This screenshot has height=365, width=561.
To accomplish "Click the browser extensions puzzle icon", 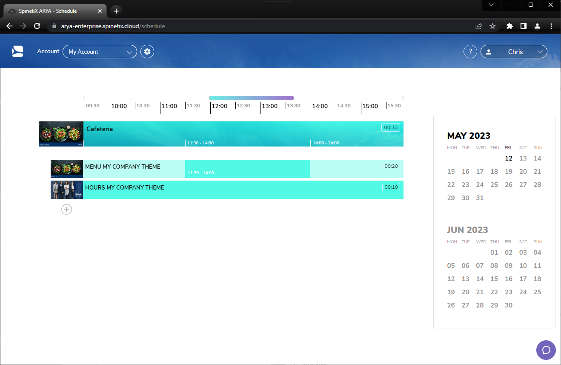I will 509,26.
